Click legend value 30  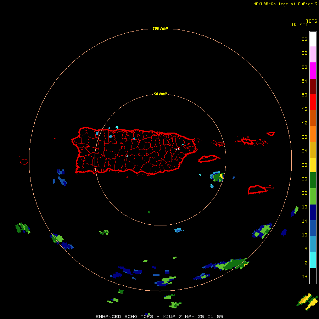tap(304, 165)
